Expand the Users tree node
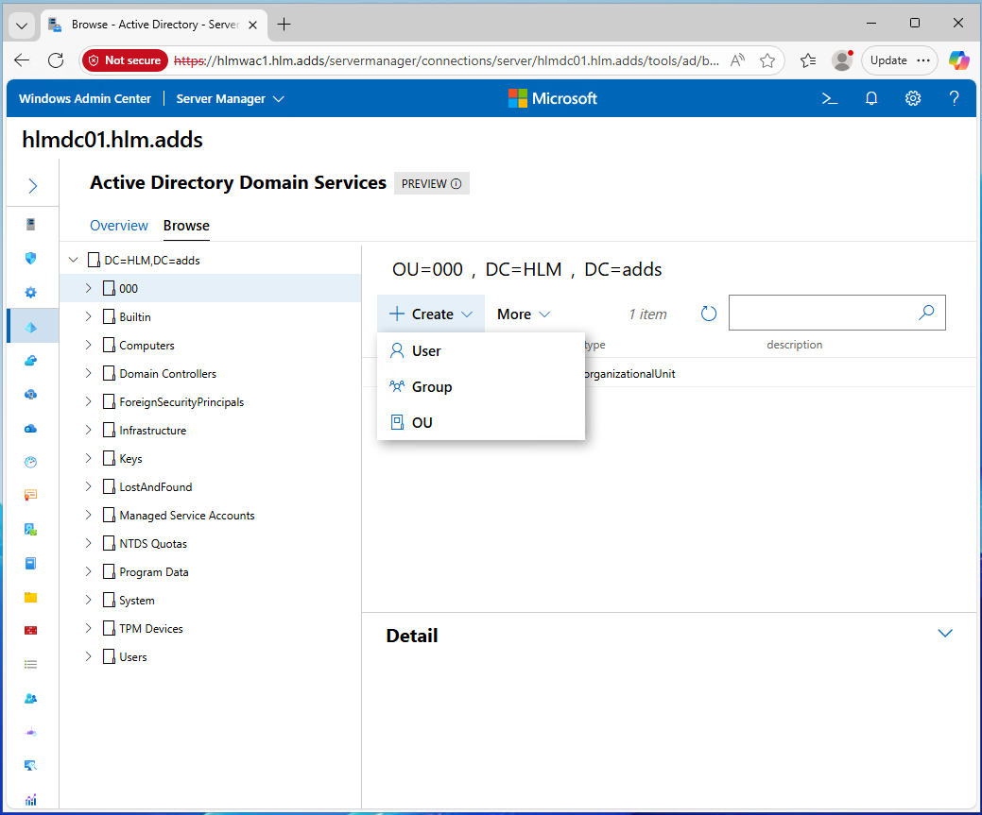 click(88, 656)
